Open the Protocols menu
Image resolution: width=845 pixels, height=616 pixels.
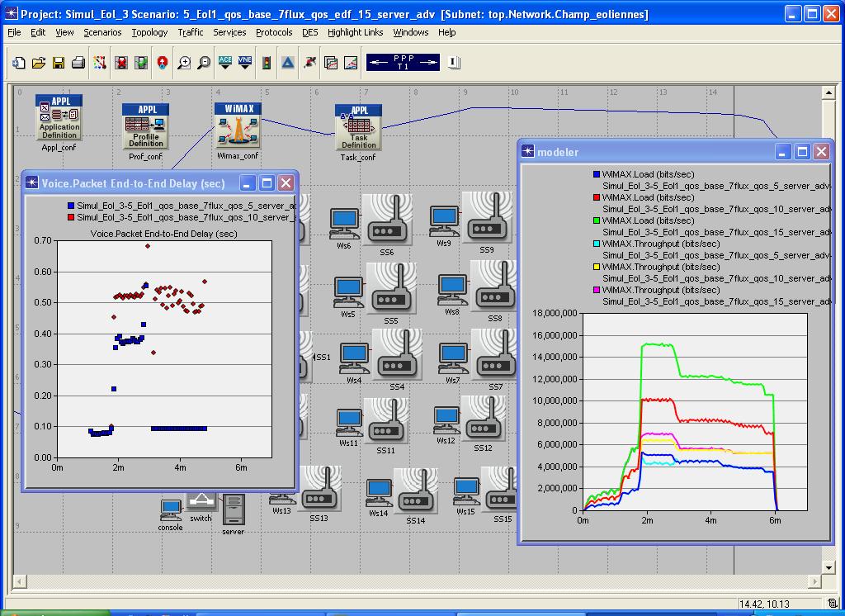click(274, 32)
